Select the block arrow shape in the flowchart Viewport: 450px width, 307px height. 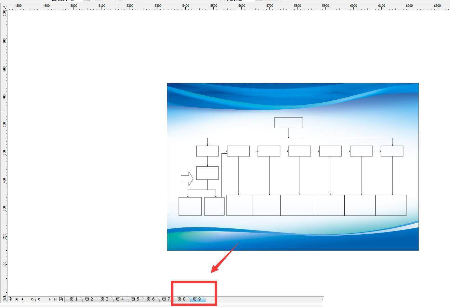point(187,179)
